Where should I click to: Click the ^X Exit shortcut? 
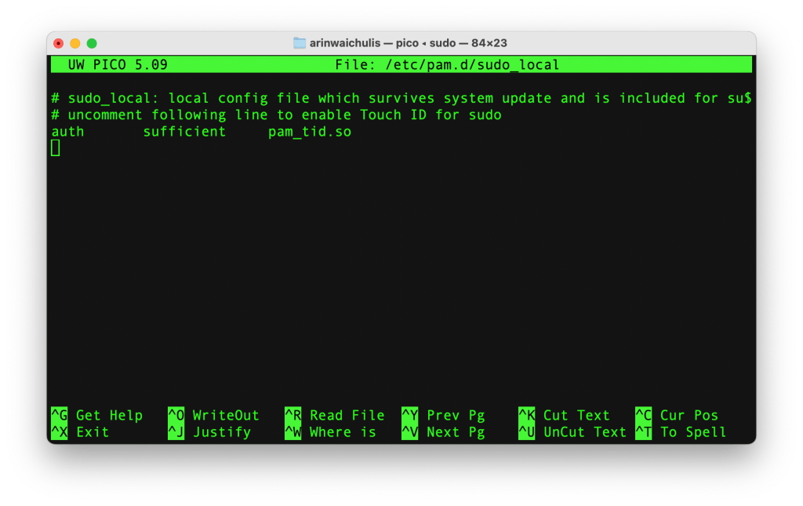(x=81, y=431)
